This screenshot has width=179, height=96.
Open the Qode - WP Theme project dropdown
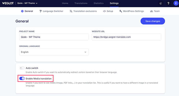click(27, 3)
